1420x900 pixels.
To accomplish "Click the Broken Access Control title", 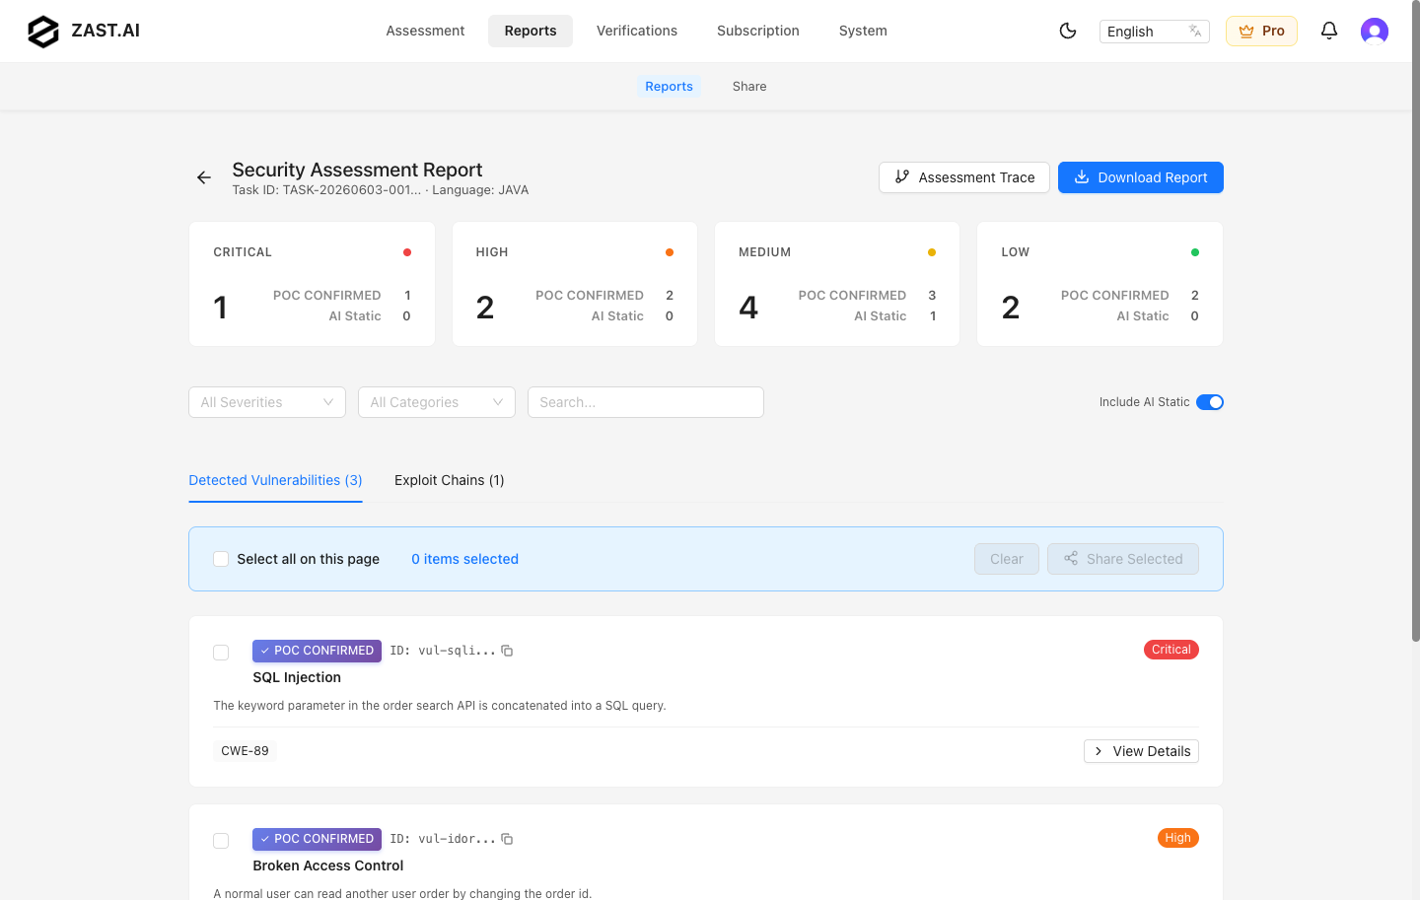I will [328, 865].
